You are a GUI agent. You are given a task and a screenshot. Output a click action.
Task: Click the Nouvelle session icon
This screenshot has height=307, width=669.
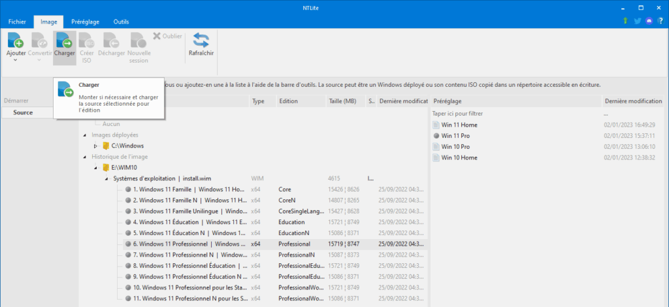coord(139,40)
